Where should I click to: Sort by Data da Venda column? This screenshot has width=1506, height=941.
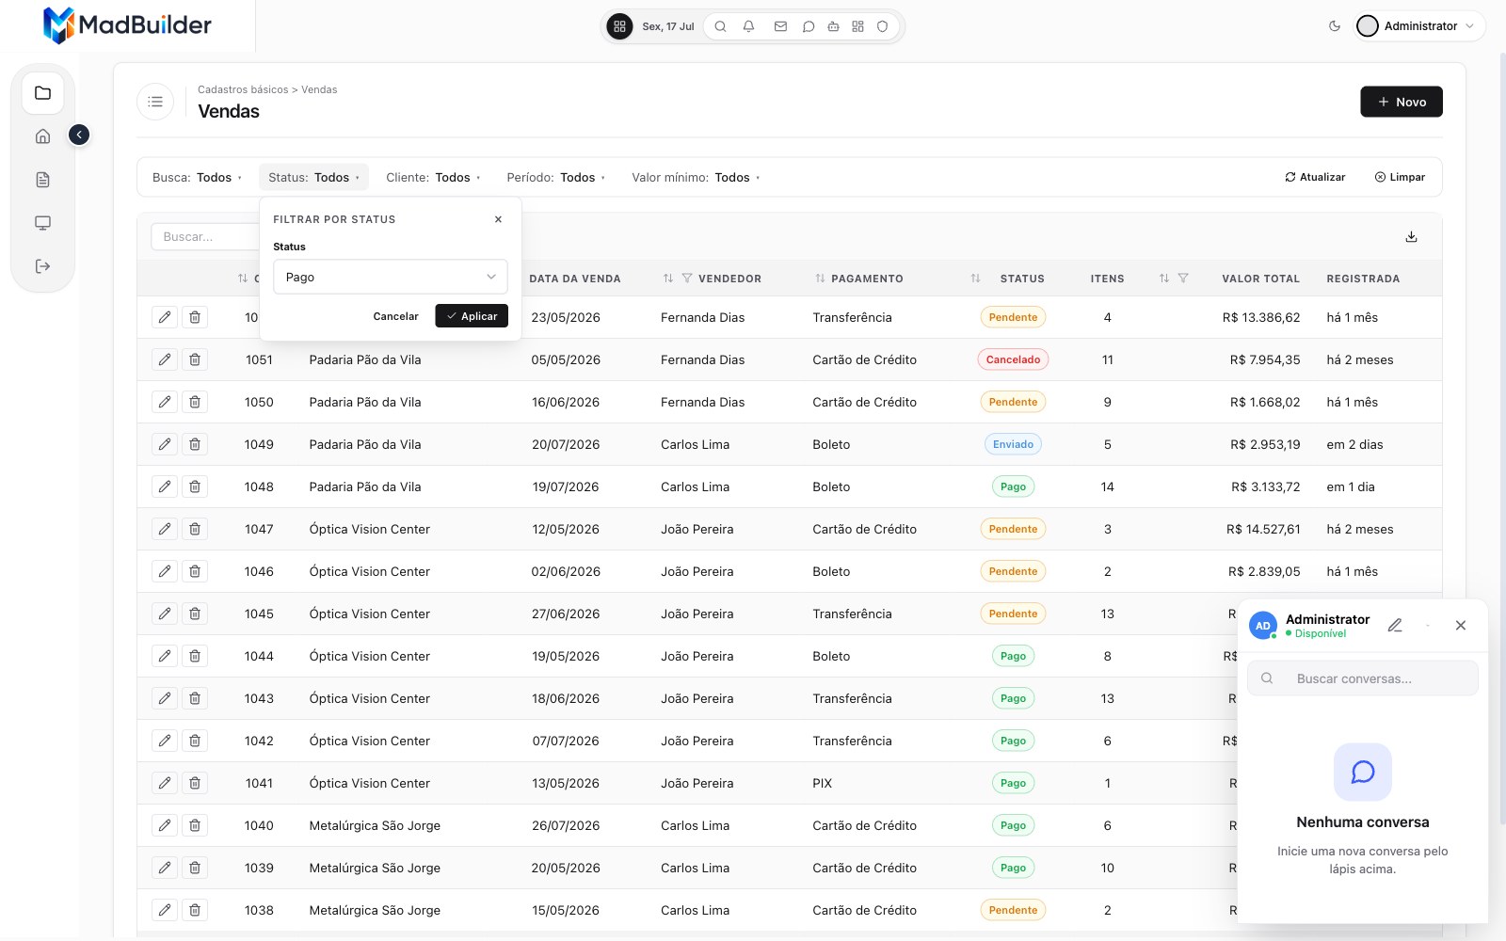574,279
